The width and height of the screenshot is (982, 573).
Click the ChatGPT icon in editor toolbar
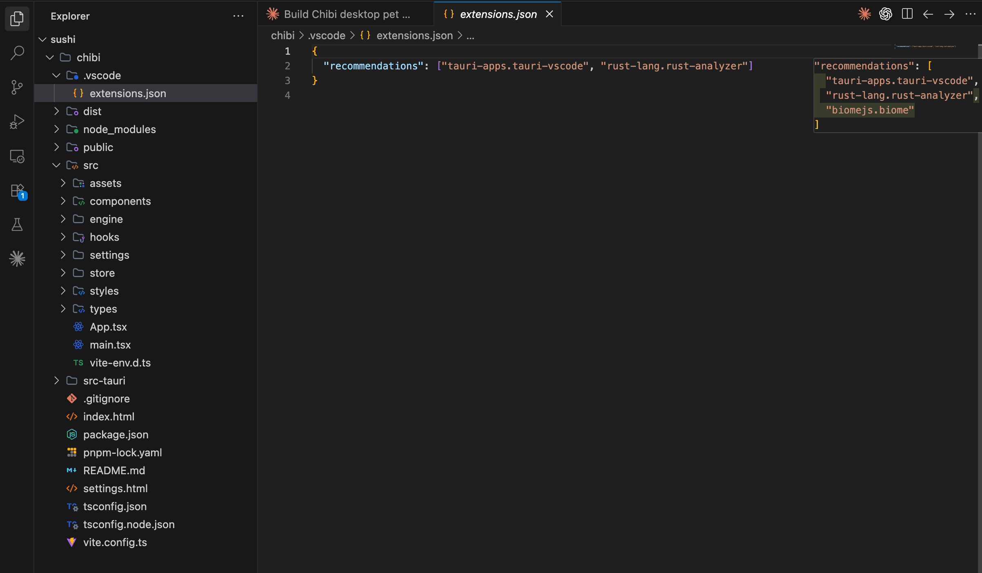(885, 14)
